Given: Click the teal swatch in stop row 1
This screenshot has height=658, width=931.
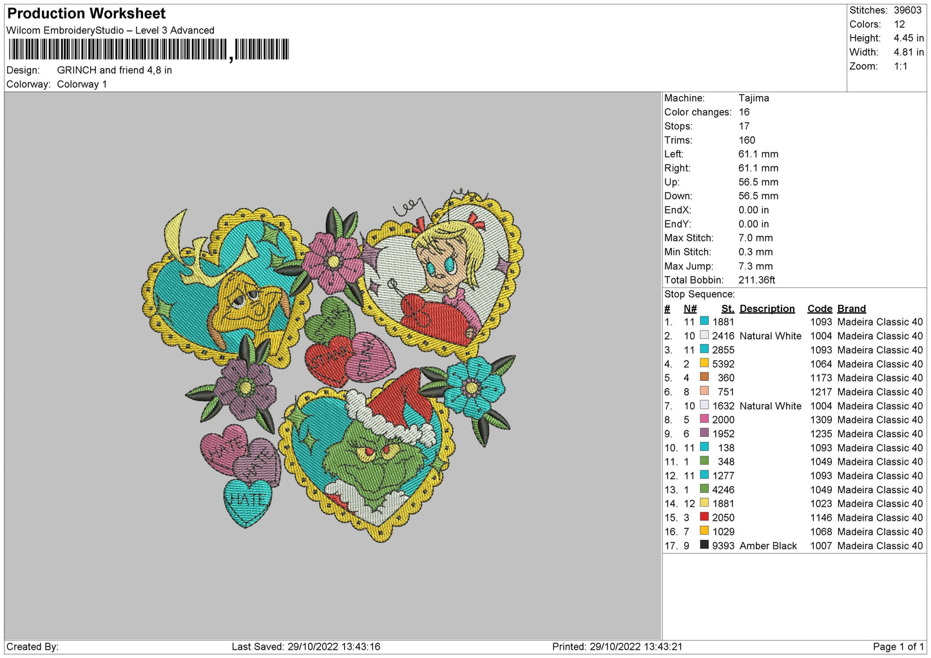Looking at the screenshot, I should click(x=704, y=322).
